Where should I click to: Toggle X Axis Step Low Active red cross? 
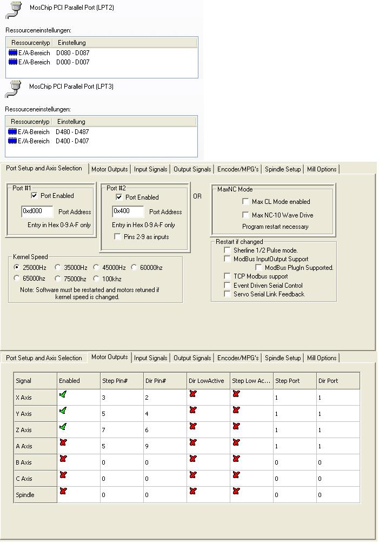(236, 394)
